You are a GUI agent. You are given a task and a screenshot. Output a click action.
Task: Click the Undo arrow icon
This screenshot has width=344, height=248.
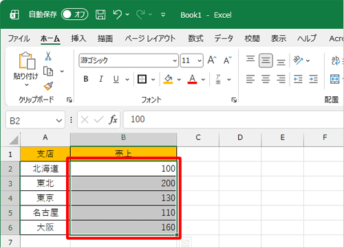pyautogui.click(x=117, y=14)
